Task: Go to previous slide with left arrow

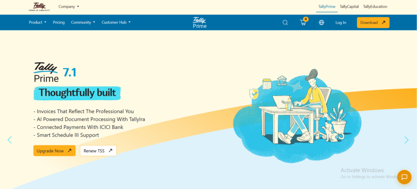Action: pos(10,140)
